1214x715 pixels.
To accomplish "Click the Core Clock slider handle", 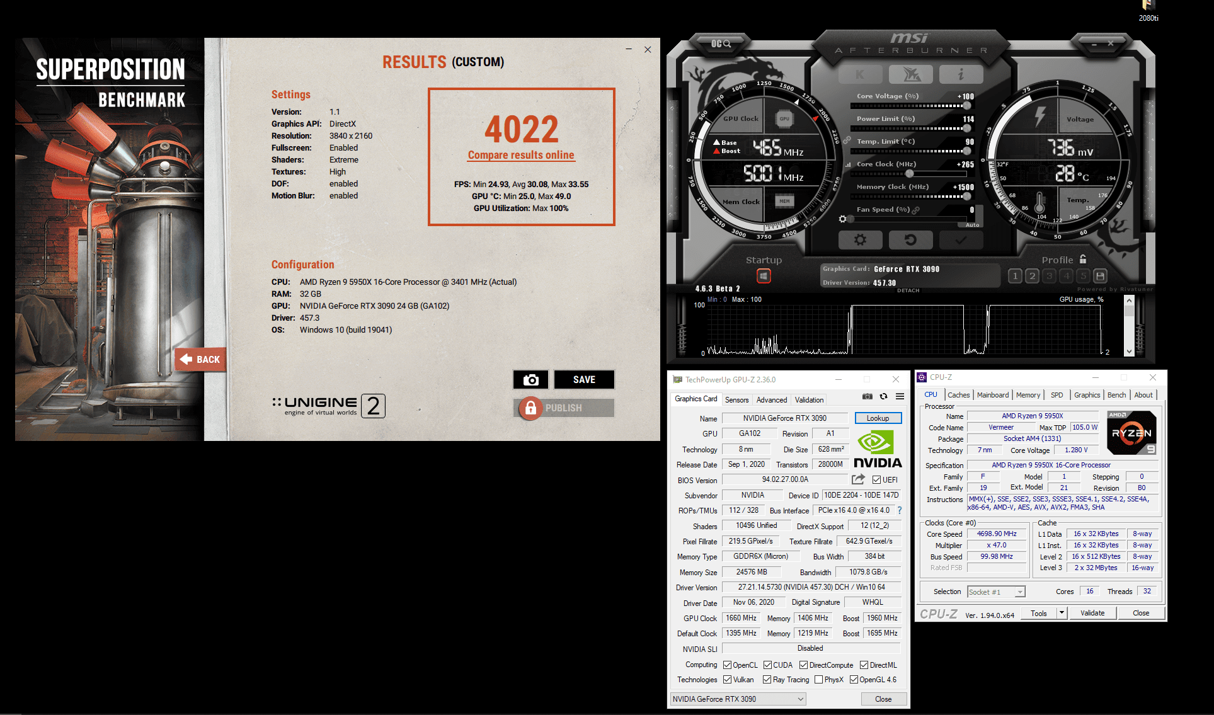I will coord(909,173).
